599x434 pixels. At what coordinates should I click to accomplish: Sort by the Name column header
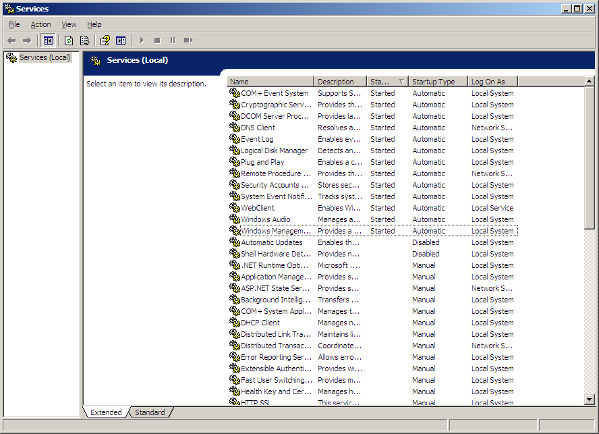[x=270, y=82]
